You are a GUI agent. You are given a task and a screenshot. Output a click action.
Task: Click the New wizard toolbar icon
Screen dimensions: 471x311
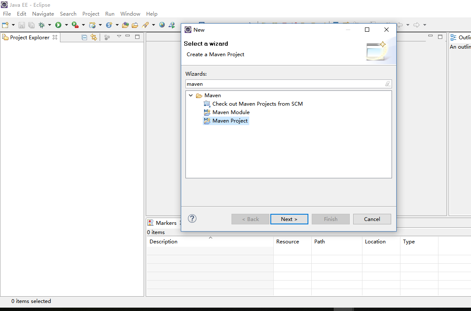tap(5, 25)
